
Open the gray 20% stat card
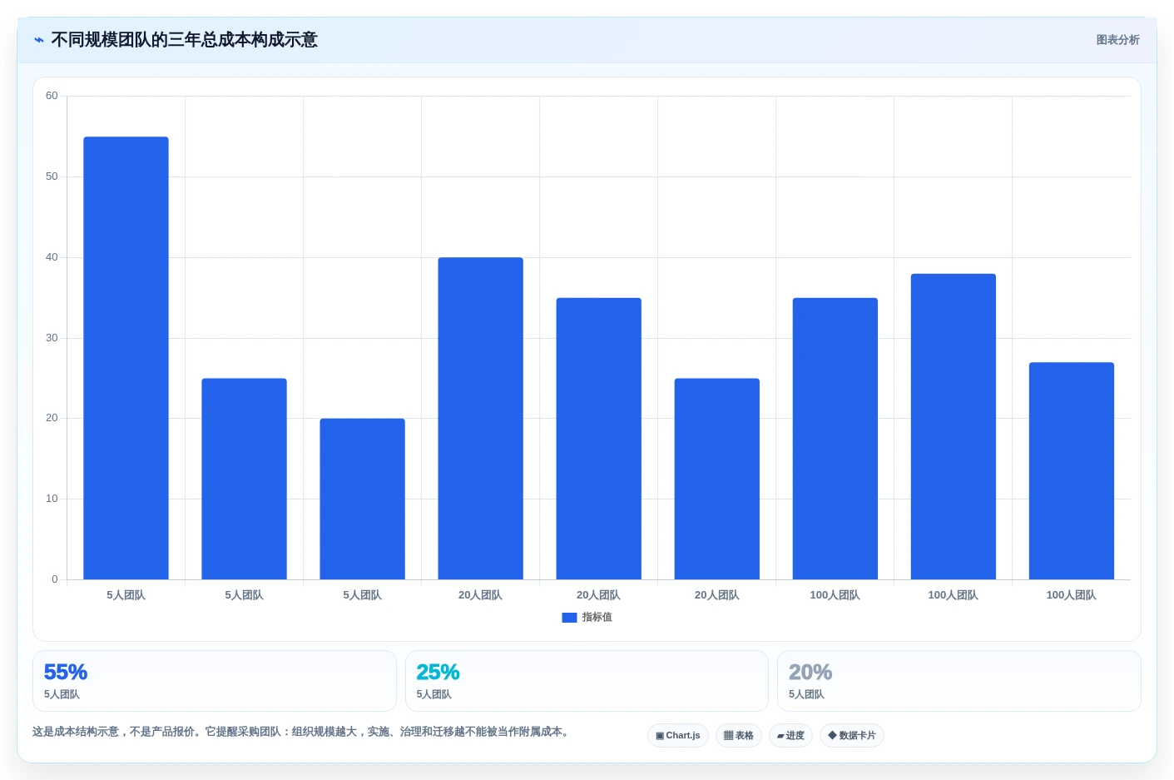pos(959,681)
